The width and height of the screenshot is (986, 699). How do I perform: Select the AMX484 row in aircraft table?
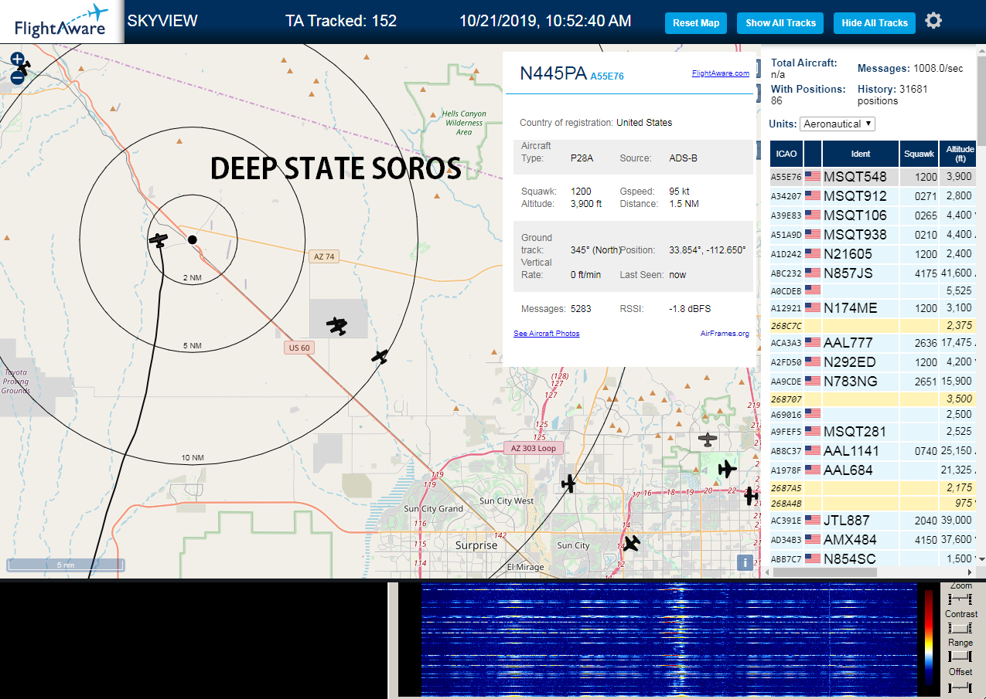coord(874,539)
